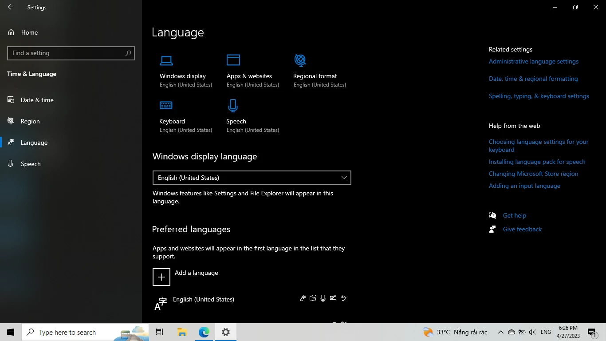Click the battery status tray icon

coord(522,332)
